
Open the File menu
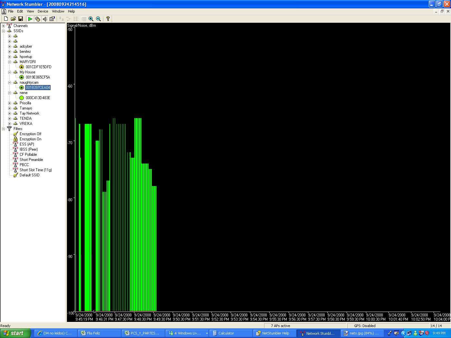pos(11,11)
